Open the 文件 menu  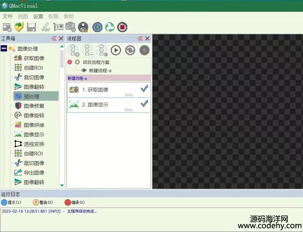click(8, 17)
